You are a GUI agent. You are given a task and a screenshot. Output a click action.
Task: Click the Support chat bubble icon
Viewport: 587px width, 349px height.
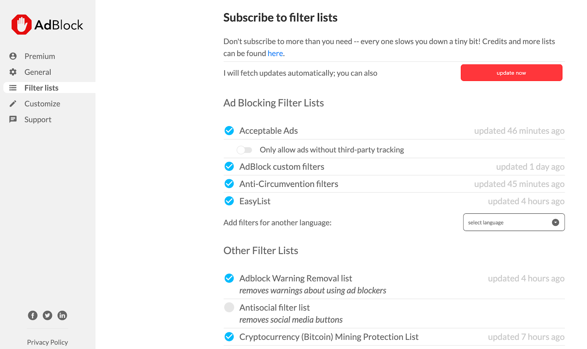tap(13, 120)
